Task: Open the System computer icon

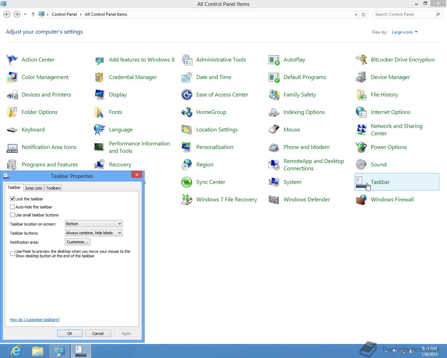Action: pyautogui.click(x=274, y=182)
